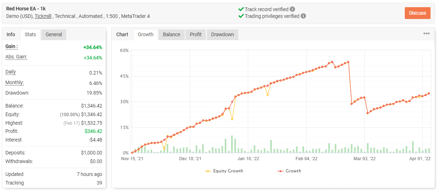Toggle Growth series in chart legend

(x=289, y=171)
